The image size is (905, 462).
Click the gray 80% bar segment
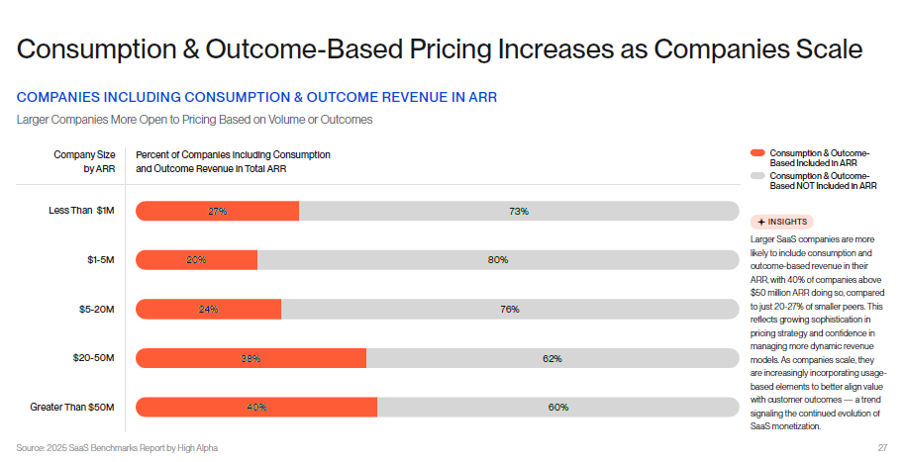497,260
